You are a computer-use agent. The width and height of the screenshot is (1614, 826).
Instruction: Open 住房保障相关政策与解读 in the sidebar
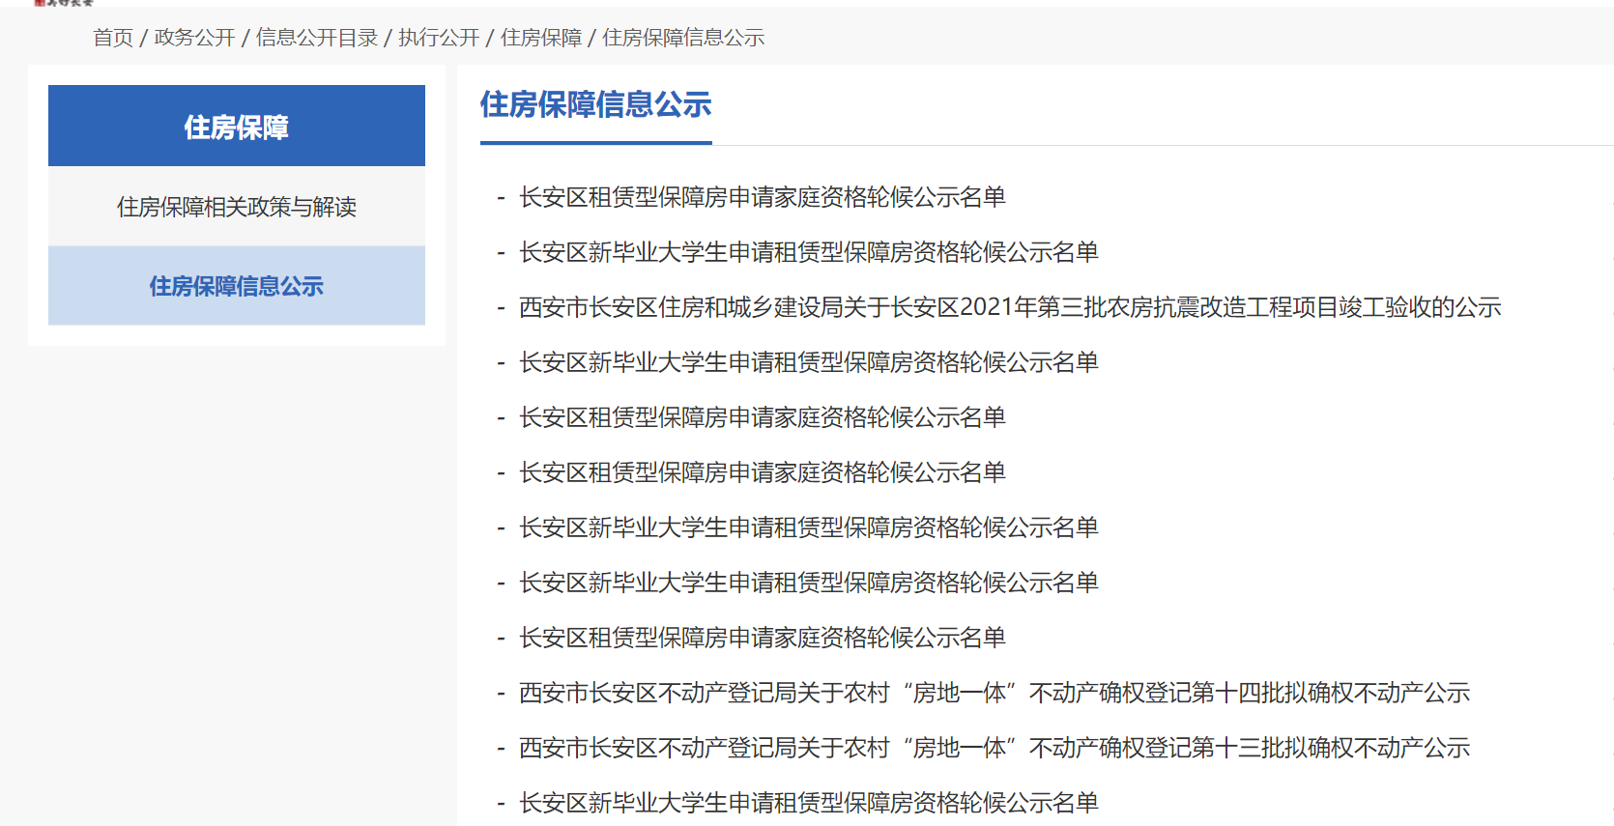tap(237, 207)
